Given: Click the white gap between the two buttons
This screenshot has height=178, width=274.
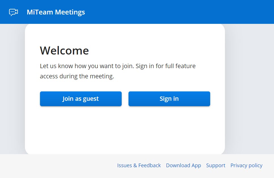Looking at the screenshot, I should (x=125, y=99).
